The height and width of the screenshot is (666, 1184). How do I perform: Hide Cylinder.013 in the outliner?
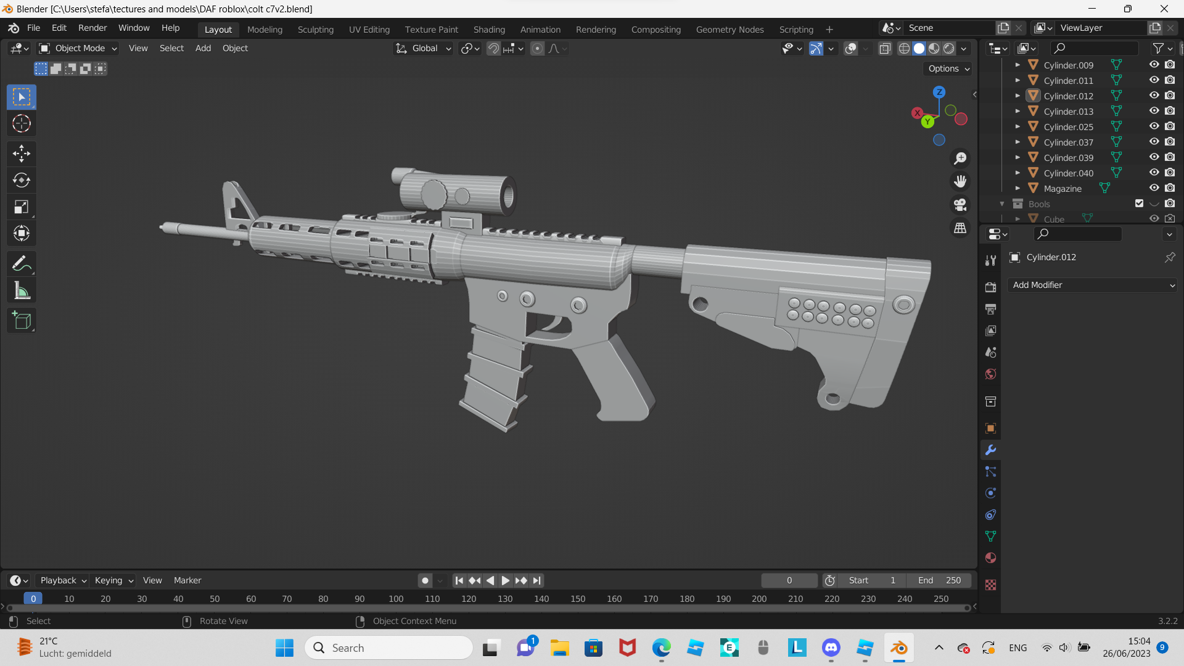click(x=1153, y=110)
